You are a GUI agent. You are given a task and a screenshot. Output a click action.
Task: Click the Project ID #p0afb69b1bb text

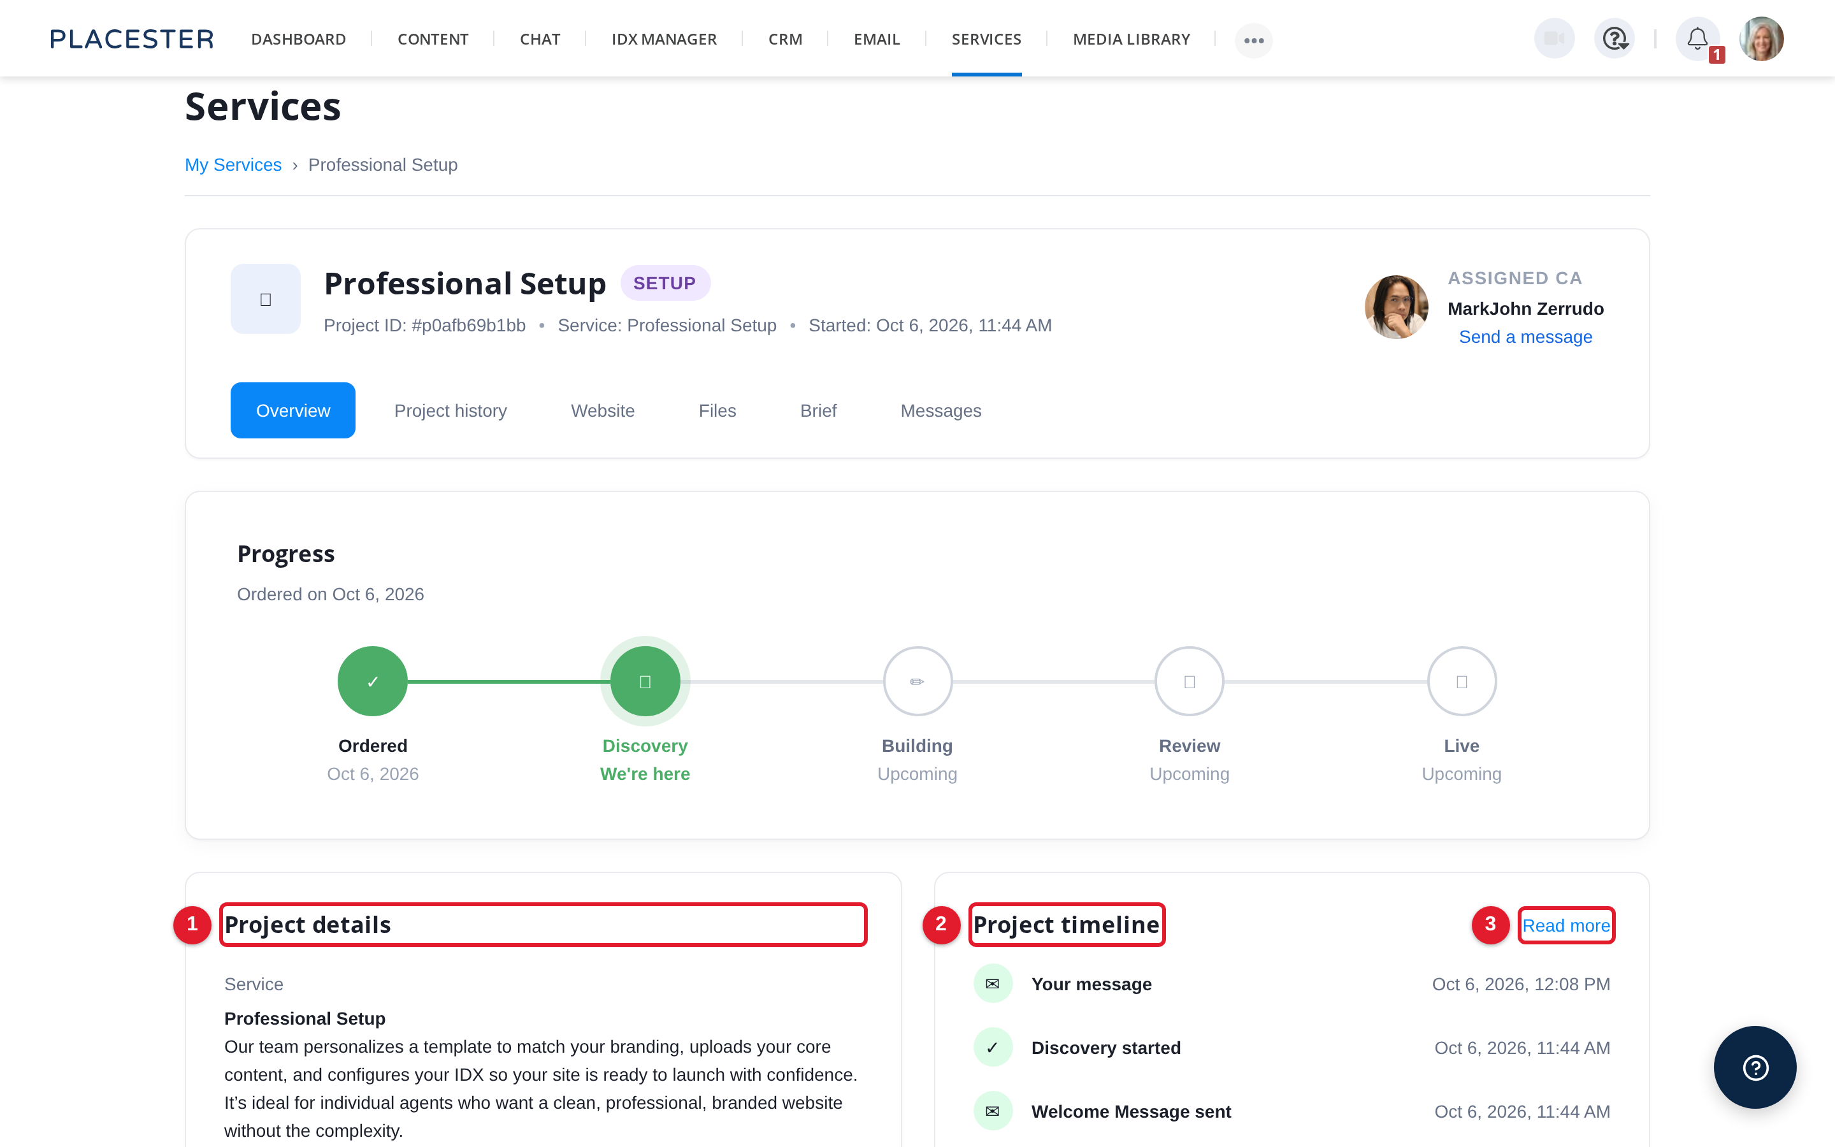coord(424,326)
